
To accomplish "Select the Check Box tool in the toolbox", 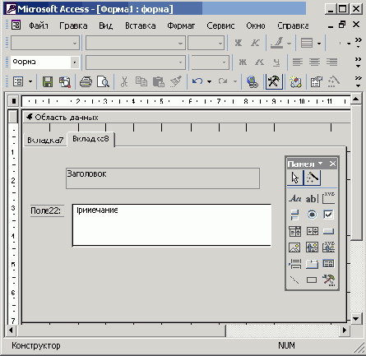I will click(328, 215).
